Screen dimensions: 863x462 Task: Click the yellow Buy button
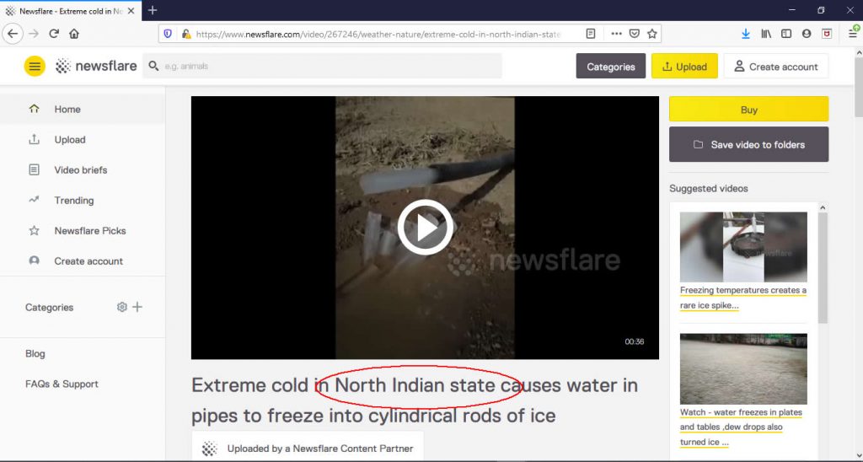click(x=748, y=109)
